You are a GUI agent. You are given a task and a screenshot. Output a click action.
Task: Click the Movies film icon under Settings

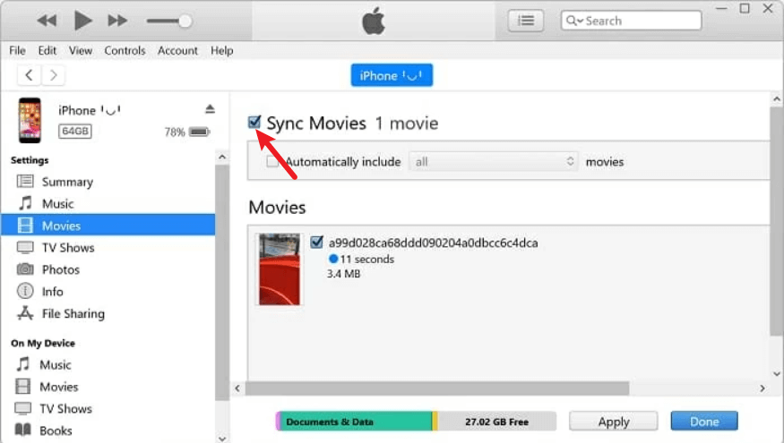(25, 226)
